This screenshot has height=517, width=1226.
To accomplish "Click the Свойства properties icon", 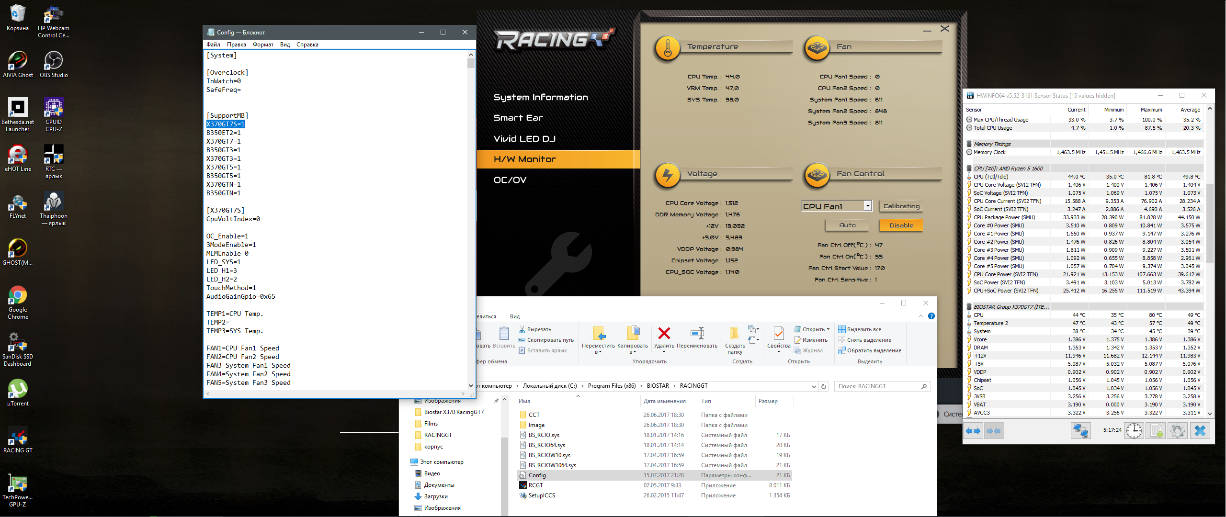I will 779,333.
